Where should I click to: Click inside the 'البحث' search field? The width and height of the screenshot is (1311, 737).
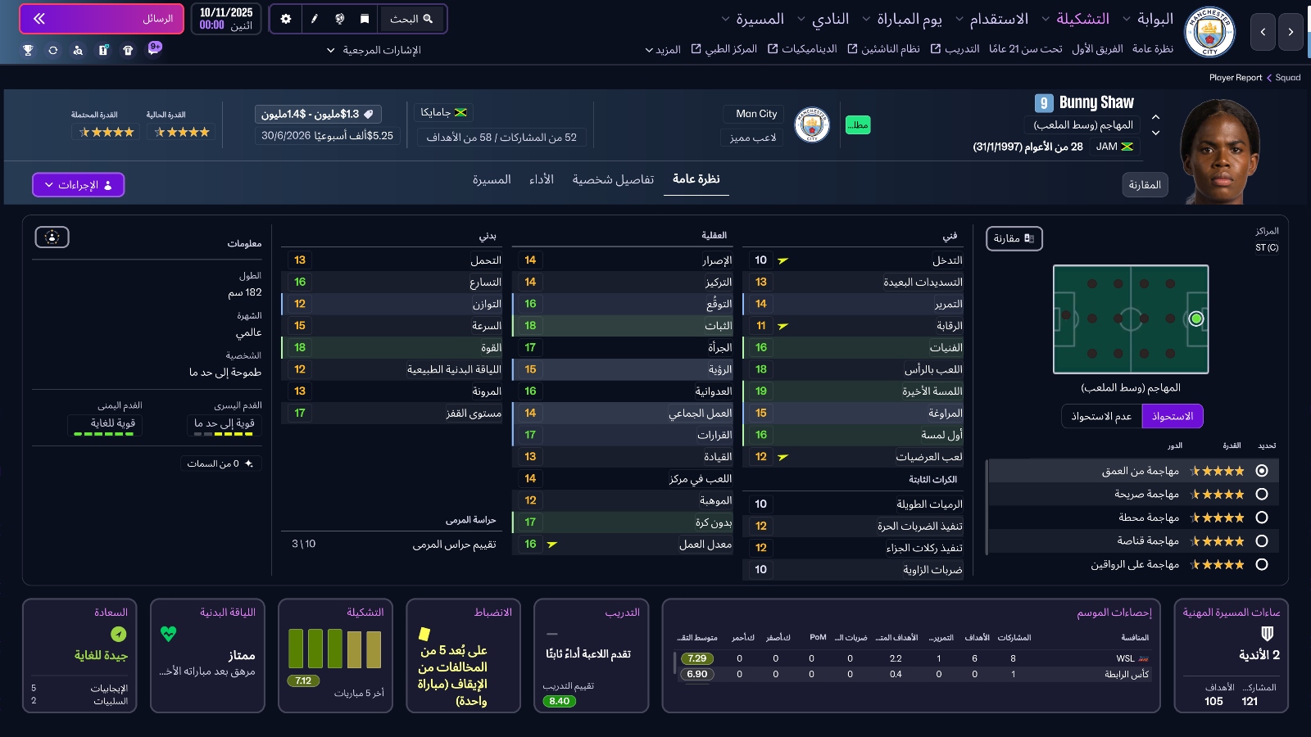click(x=414, y=18)
